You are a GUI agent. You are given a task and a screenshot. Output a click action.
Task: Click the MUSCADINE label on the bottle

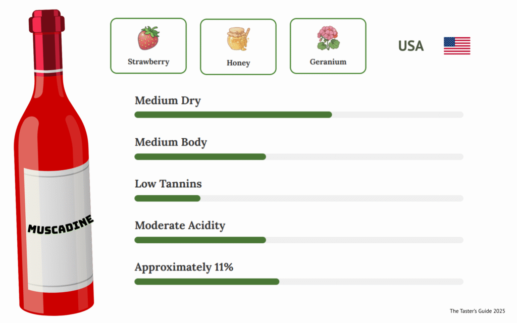click(61, 225)
